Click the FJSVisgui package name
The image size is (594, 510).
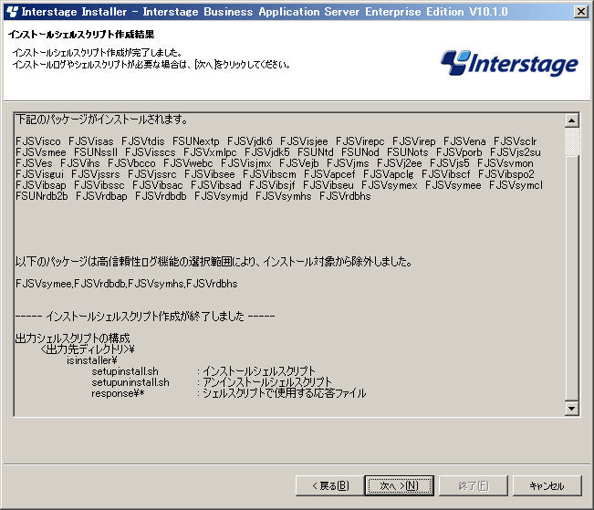click(40, 174)
